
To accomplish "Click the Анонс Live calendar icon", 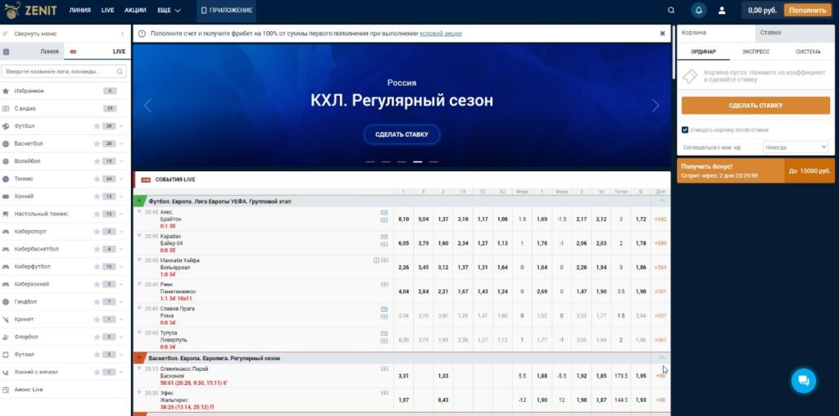I will pyautogui.click(x=6, y=390).
